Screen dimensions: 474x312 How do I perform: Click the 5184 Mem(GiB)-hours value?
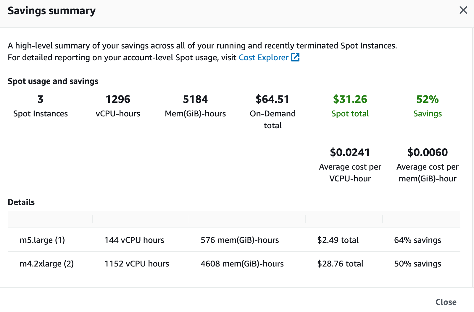(x=195, y=99)
